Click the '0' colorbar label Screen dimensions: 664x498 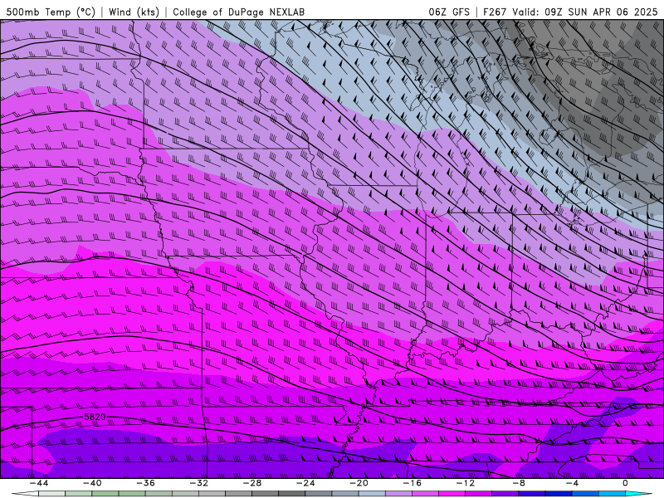click(626, 483)
